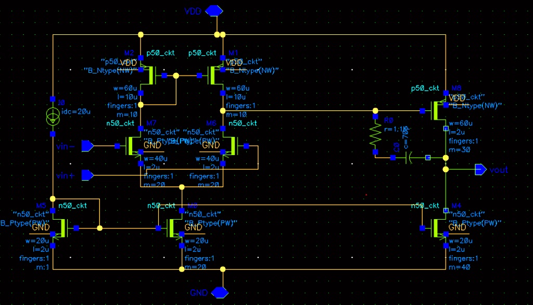Select the vout output pin
The height and width of the screenshot is (305, 533).
point(480,170)
